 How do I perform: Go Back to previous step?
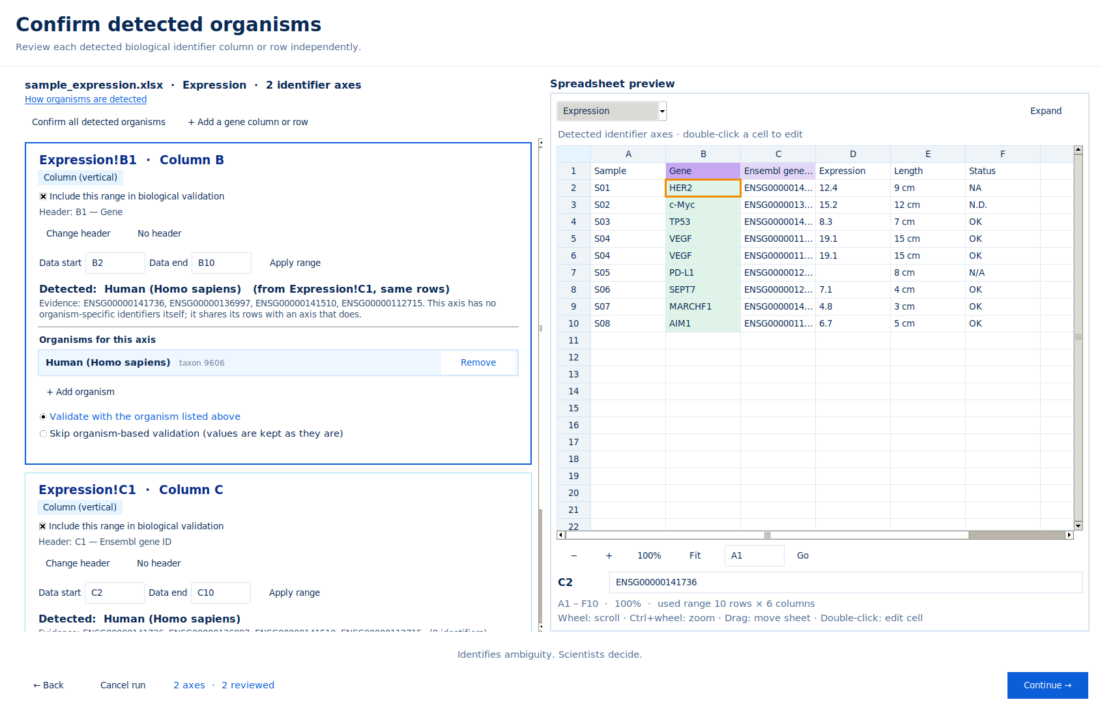point(49,685)
